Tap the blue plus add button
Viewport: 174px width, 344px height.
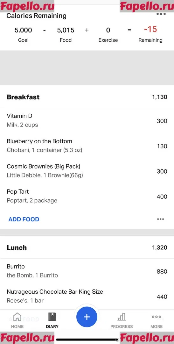click(87, 317)
